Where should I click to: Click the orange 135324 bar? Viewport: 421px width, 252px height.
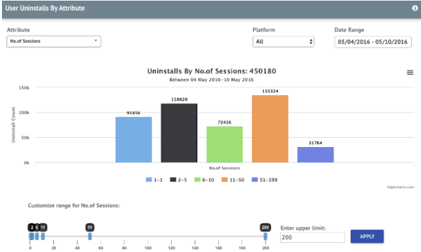click(270, 129)
